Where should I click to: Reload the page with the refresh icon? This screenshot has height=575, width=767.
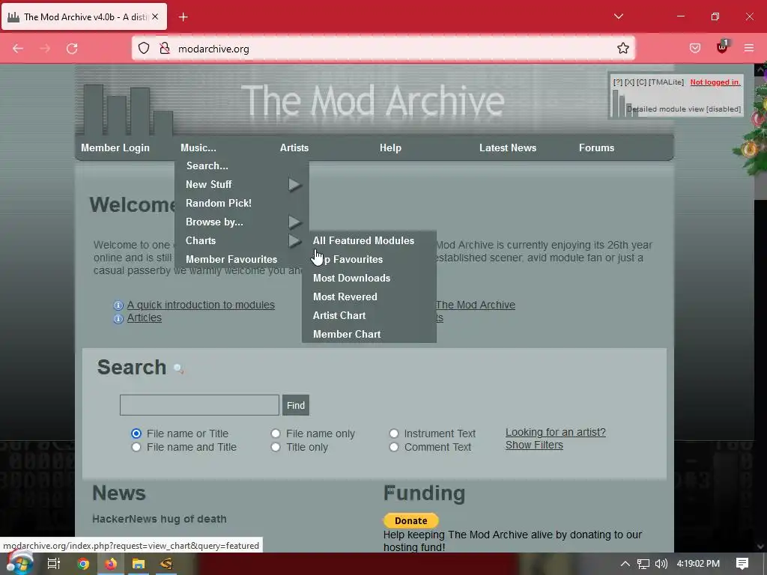(72, 49)
